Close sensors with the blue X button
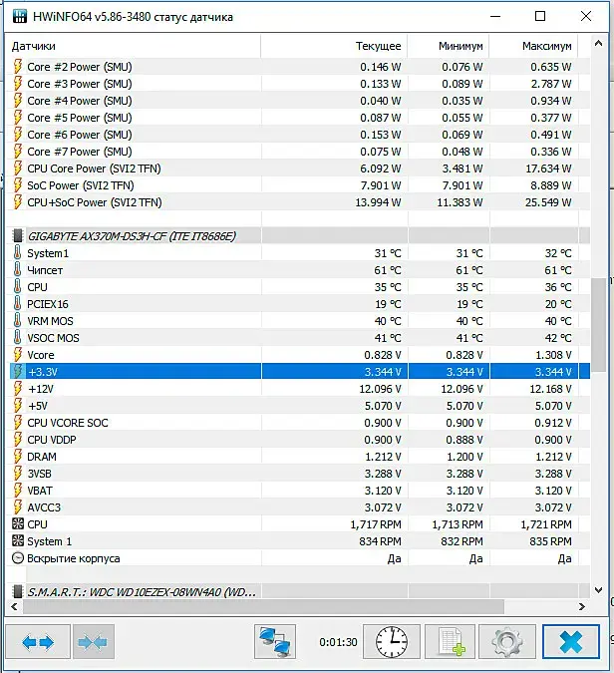614x673 pixels. (571, 642)
